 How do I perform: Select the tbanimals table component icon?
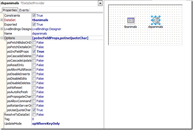(x=131, y=20)
